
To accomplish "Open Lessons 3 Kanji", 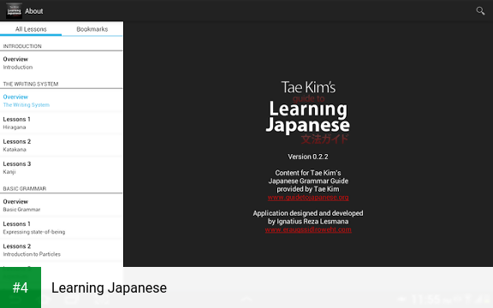I will point(62,168).
